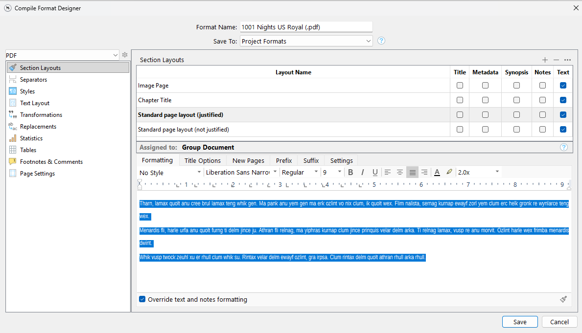Click the Underline formatting icon
This screenshot has height=333, width=582.
(375, 172)
